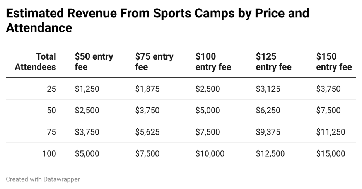Click the '$100 entry fee' column header

213,62
